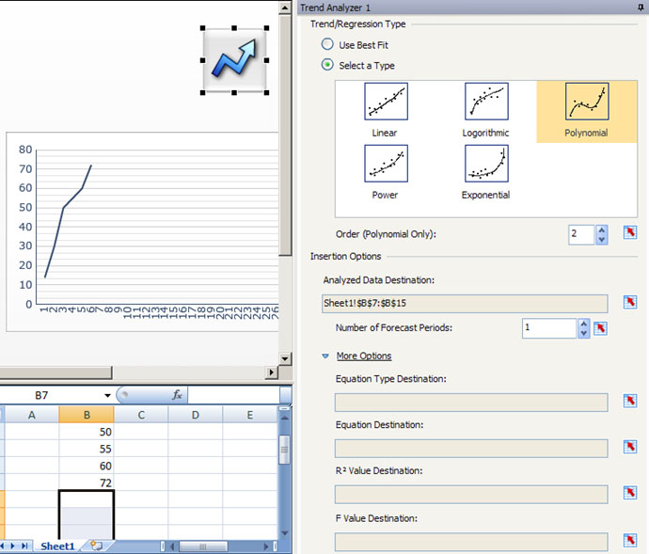
Task: Select the Linear trend type icon
Action: point(385,102)
